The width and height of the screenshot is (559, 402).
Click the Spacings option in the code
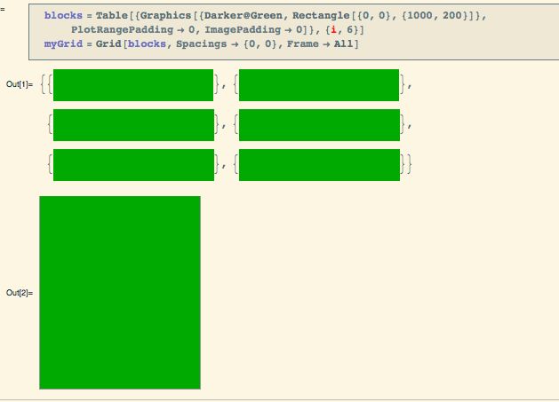pyautogui.click(x=201, y=43)
